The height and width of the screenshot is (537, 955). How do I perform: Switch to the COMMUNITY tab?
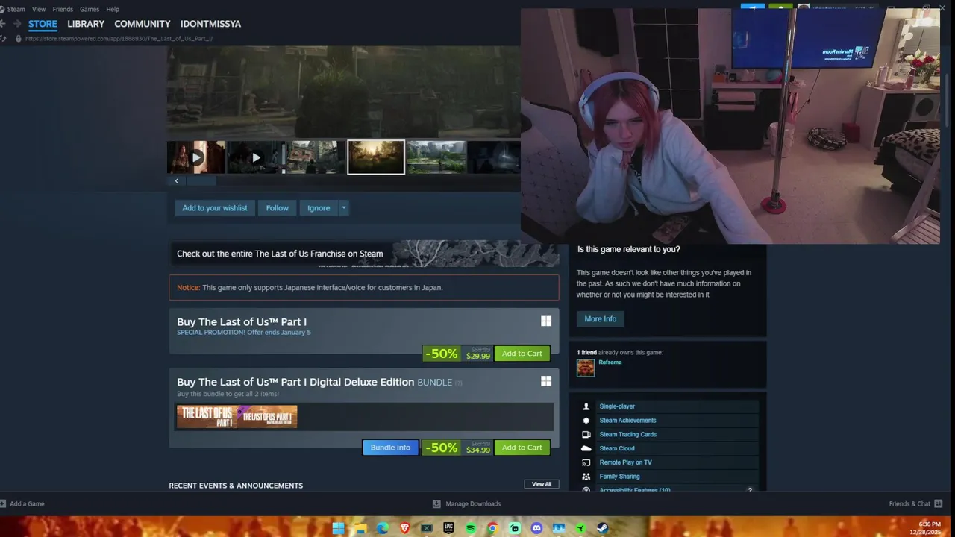coord(143,24)
